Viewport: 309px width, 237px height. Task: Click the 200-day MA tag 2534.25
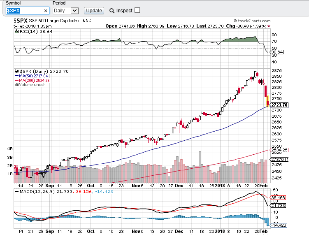pos(279,150)
